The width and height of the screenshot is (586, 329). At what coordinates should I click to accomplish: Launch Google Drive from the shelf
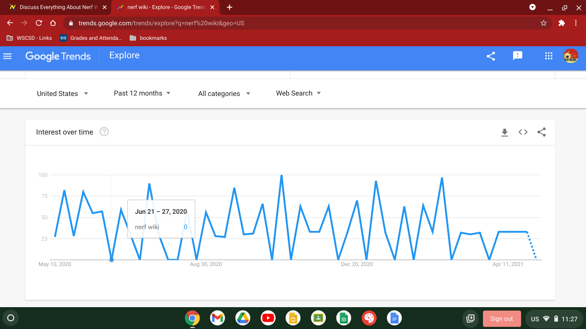(x=243, y=318)
